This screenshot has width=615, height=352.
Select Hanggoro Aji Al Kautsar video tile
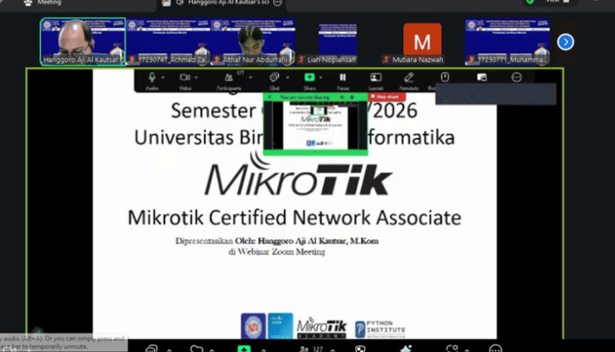(x=83, y=42)
